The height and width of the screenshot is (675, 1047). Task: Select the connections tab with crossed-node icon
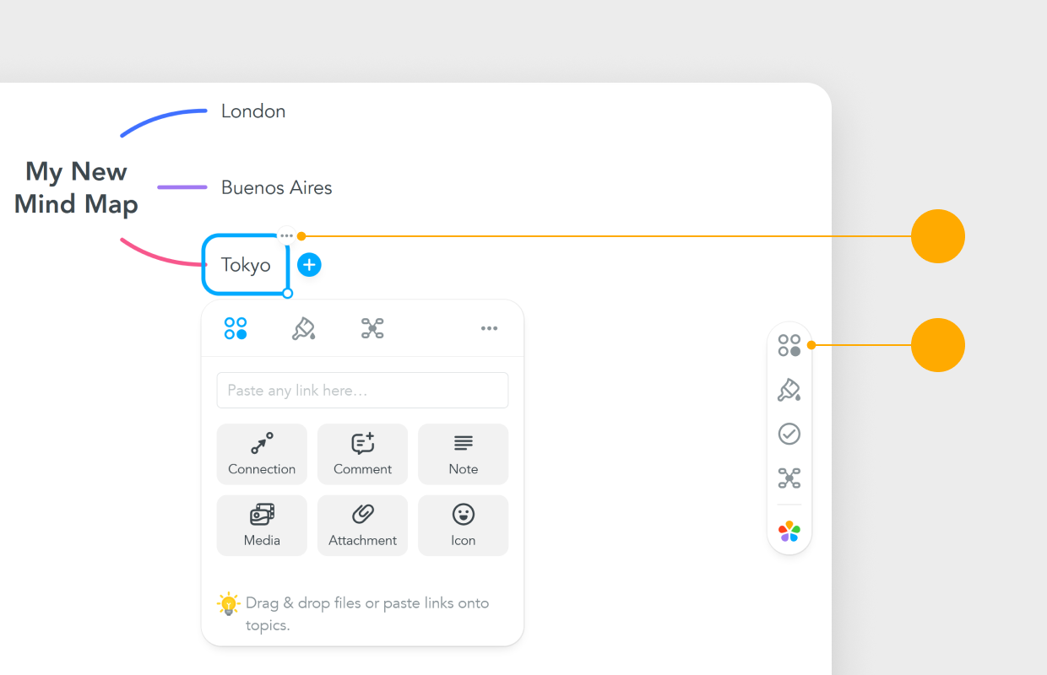pyautogui.click(x=372, y=328)
